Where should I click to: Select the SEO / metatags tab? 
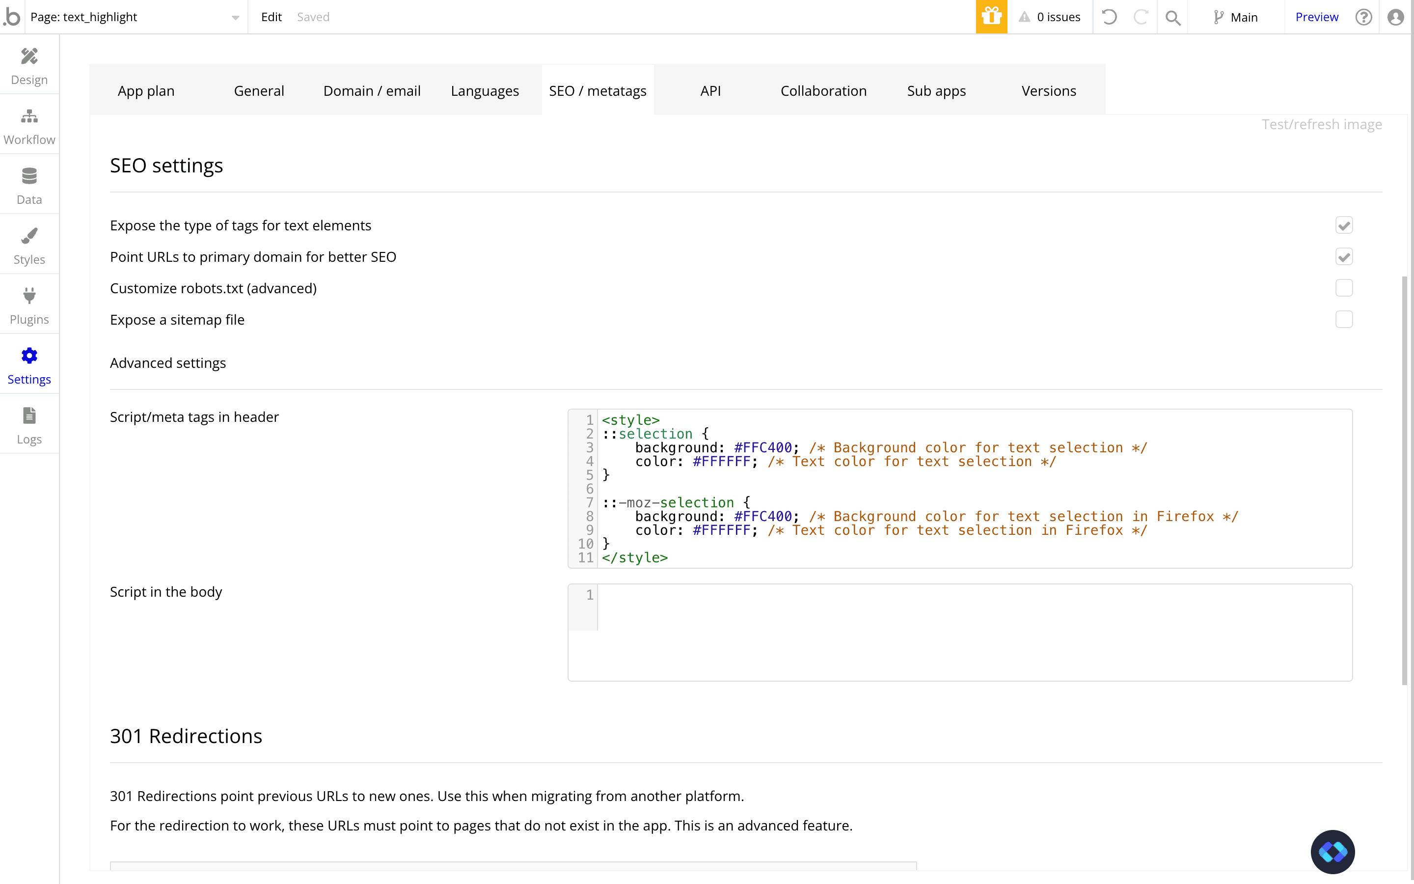598,91
